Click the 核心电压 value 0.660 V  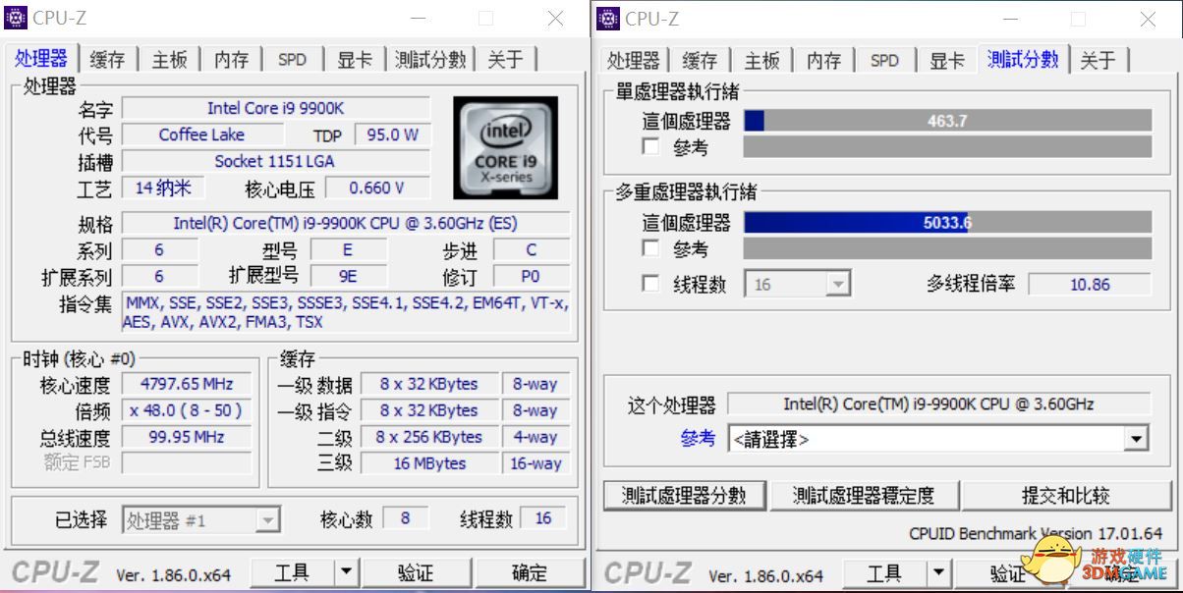click(x=377, y=188)
